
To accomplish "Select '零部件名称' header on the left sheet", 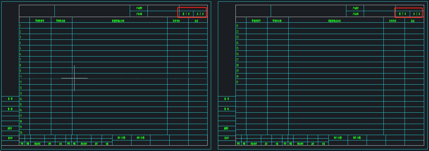I will [61, 21].
